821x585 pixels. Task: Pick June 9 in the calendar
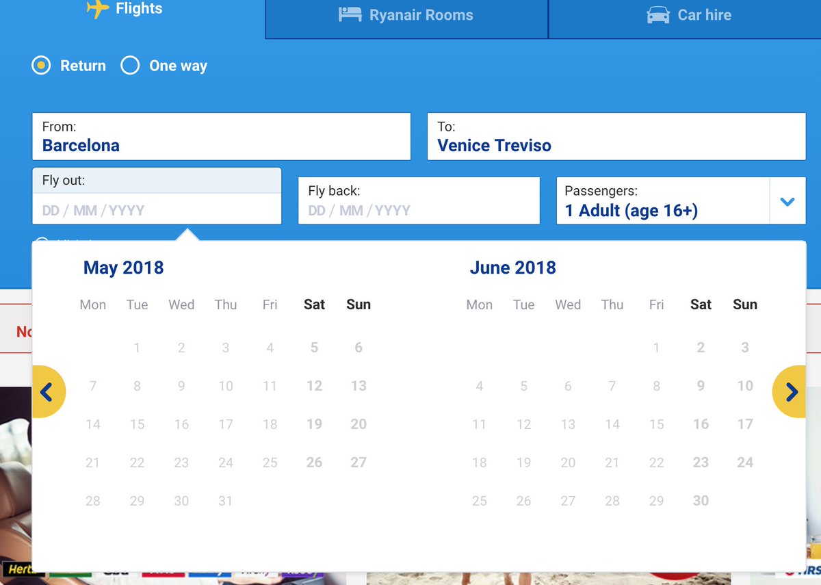[x=701, y=386]
